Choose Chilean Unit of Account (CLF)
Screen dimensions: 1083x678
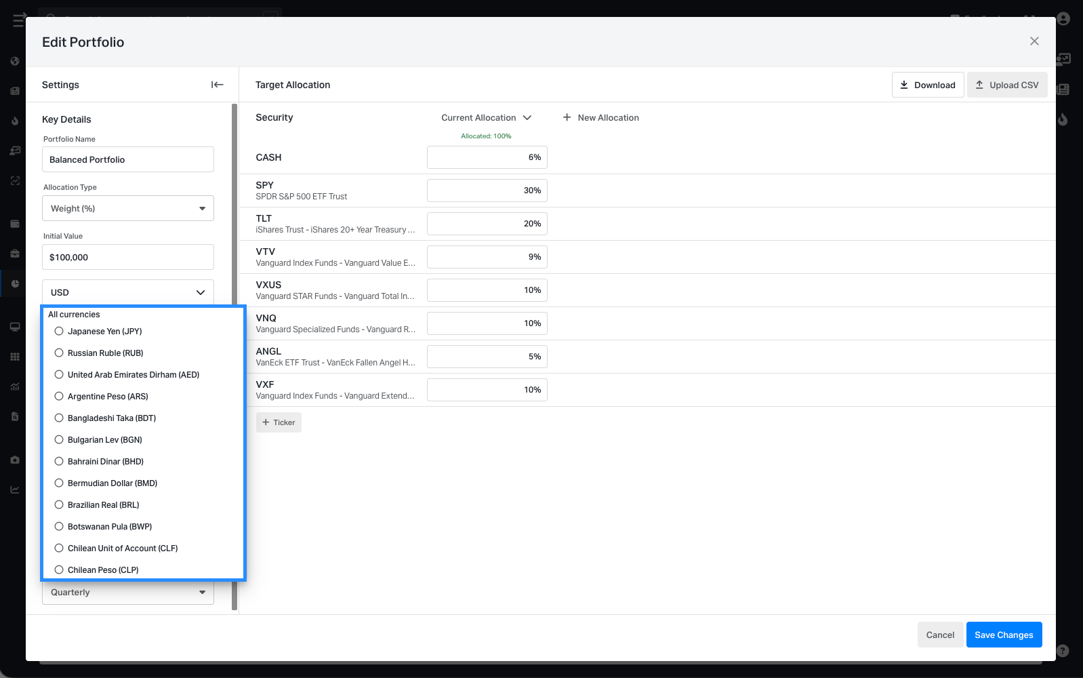click(x=59, y=549)
